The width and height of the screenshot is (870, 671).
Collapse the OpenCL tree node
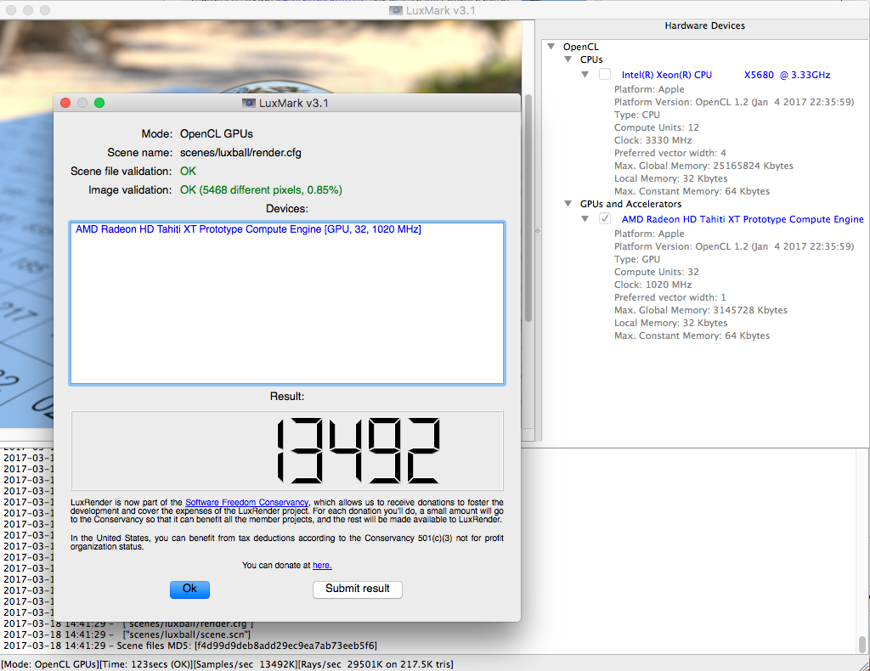551,47
